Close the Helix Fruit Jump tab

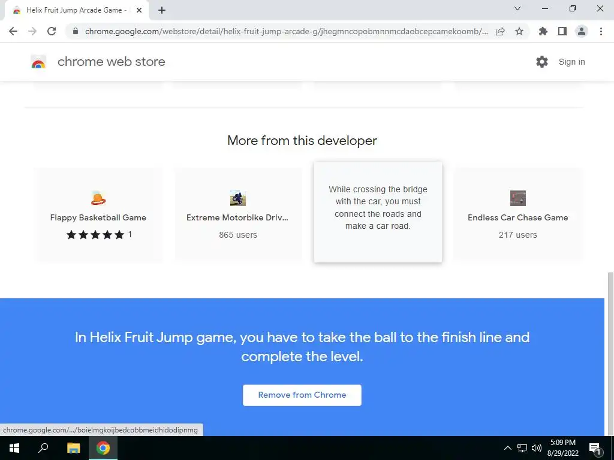click(x=139, y=10)
